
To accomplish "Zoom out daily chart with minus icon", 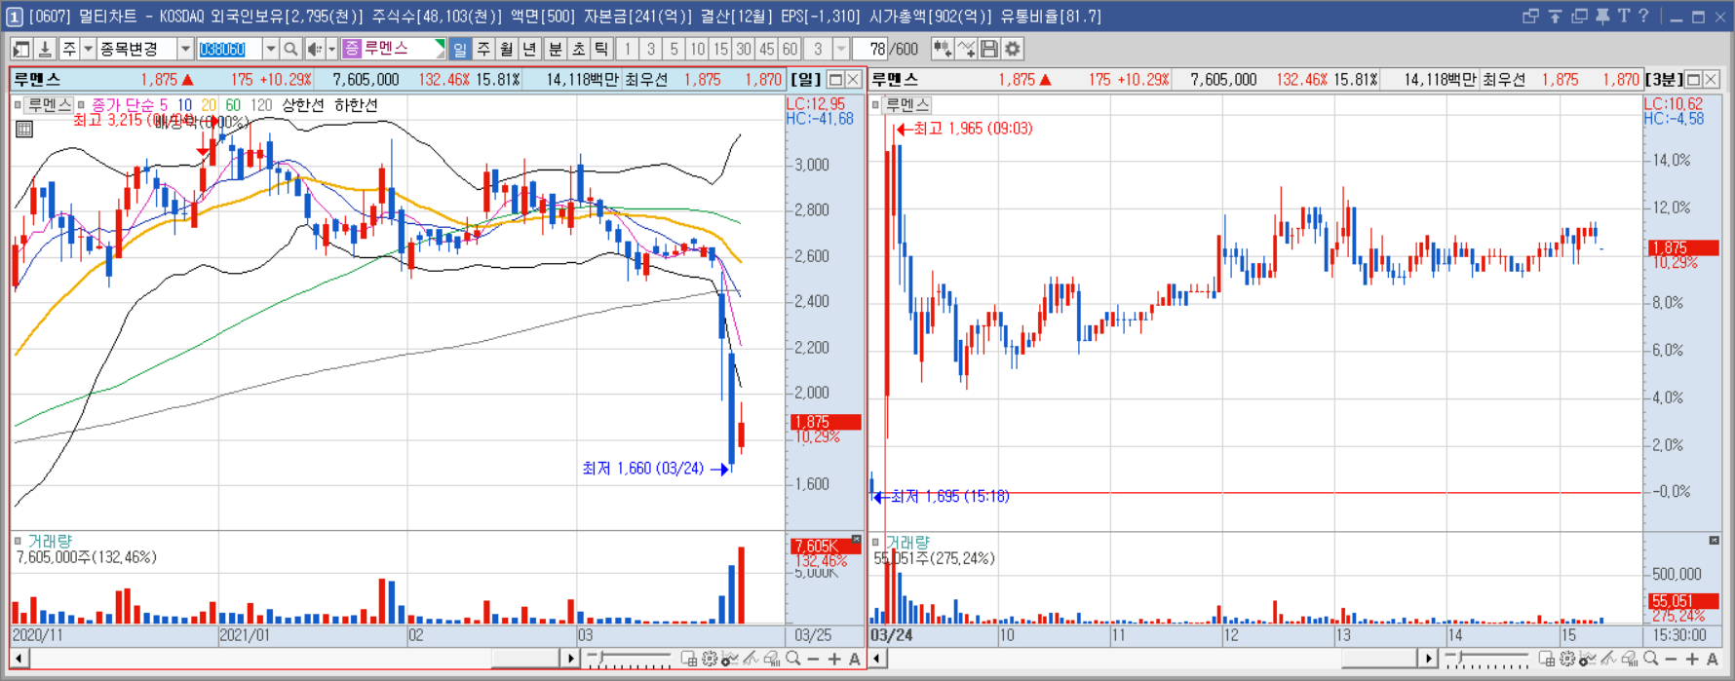I will (814, 660).
